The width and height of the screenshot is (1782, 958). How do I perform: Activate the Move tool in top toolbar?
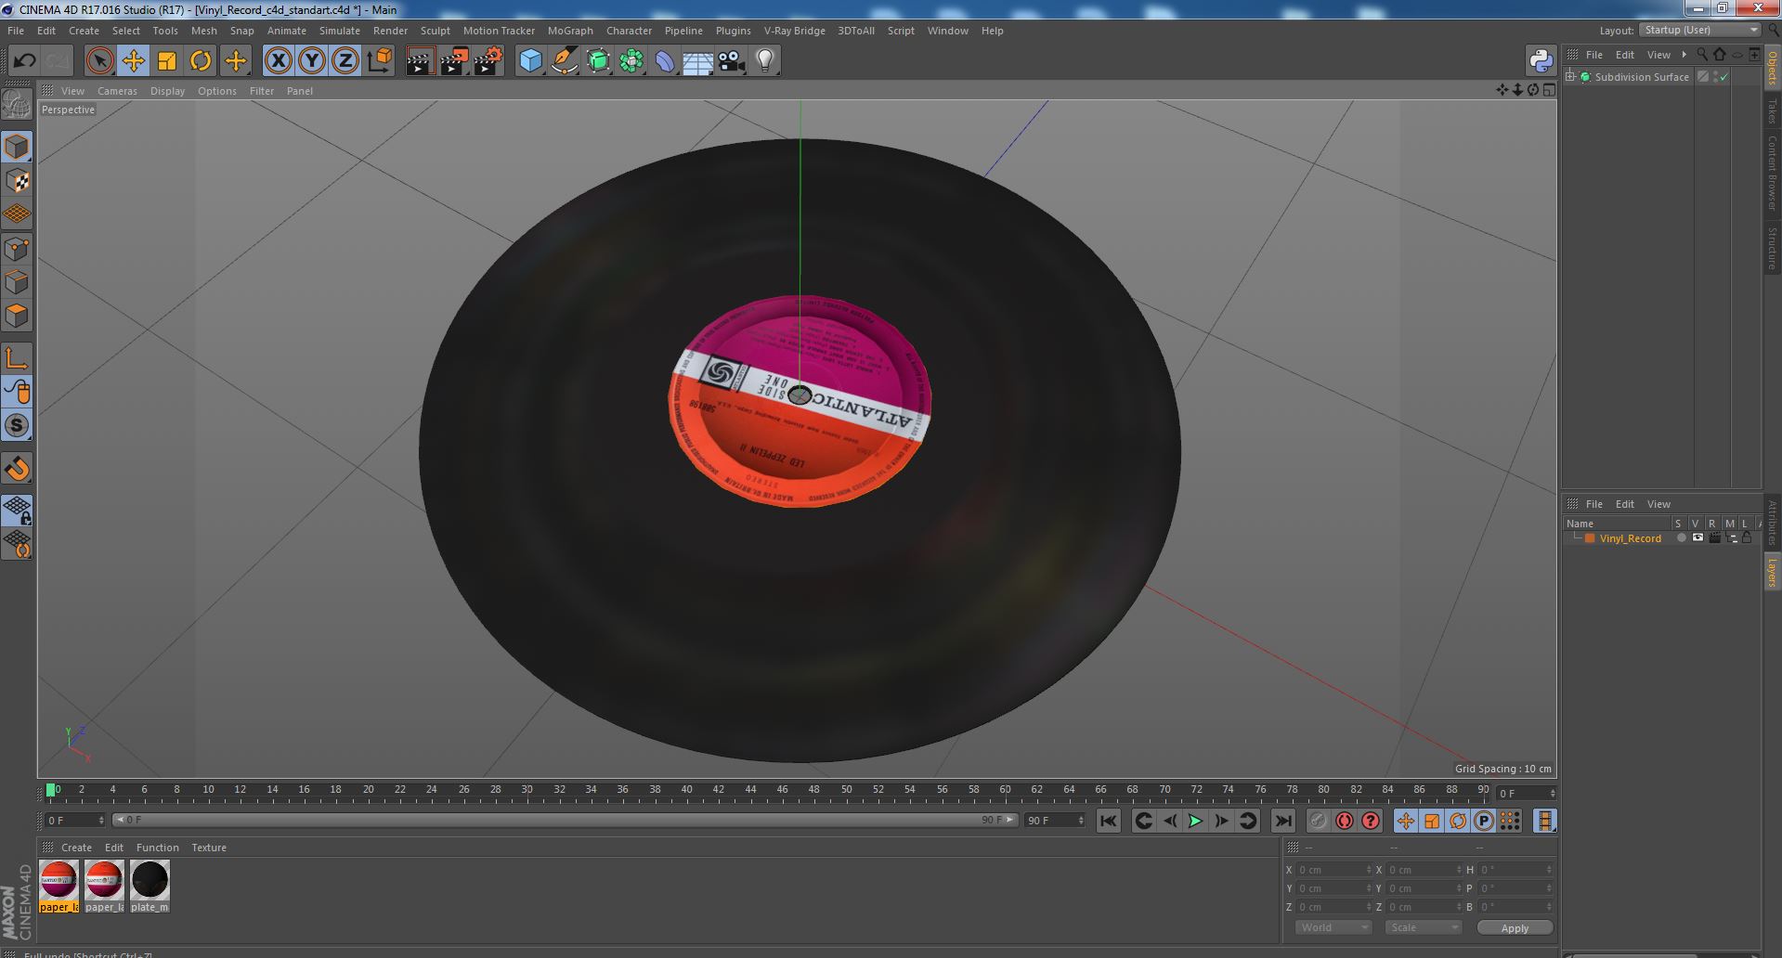[133, 61]
